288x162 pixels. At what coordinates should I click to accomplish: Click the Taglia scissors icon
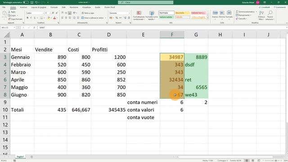9,12
